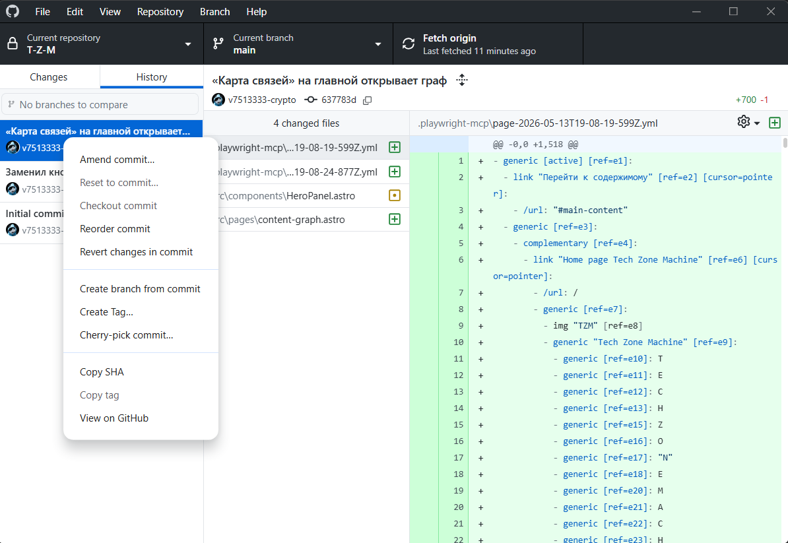Expand the Current branch main dropdown
The height and width of the screenshot is (543, 788).
click(298, 44)
